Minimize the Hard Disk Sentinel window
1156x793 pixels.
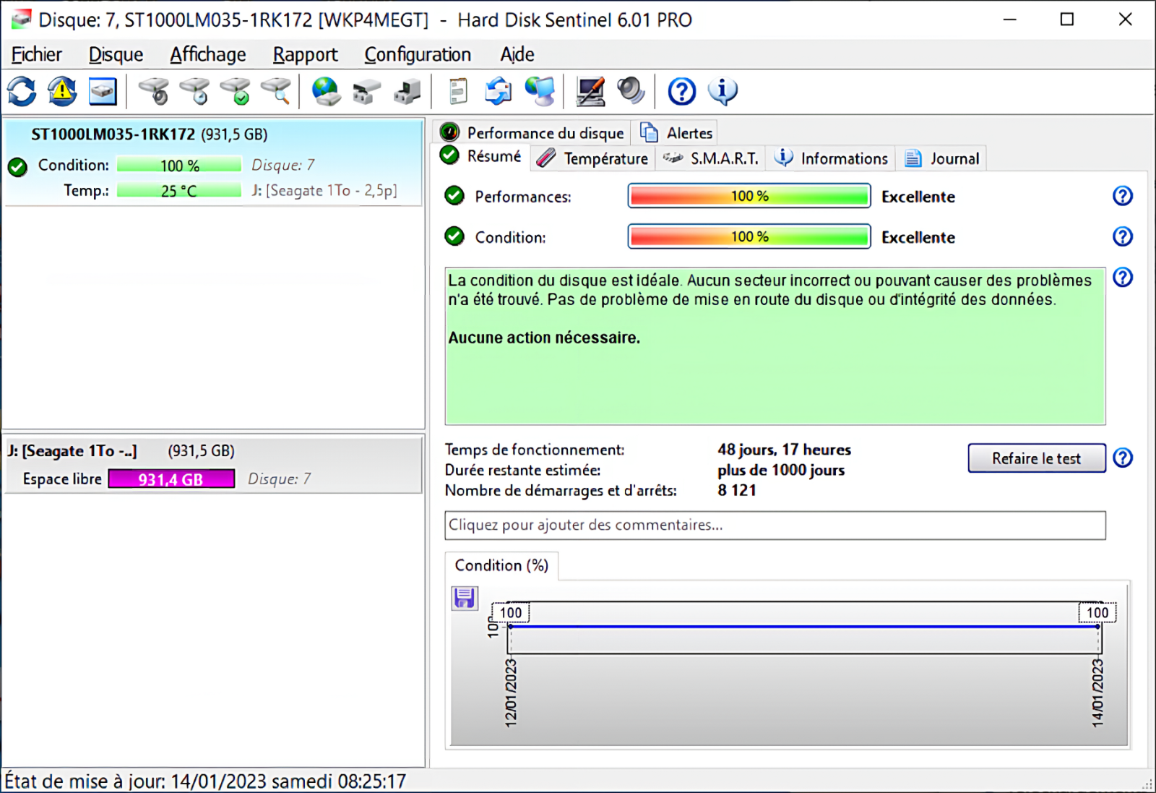tap(1010, 20)
